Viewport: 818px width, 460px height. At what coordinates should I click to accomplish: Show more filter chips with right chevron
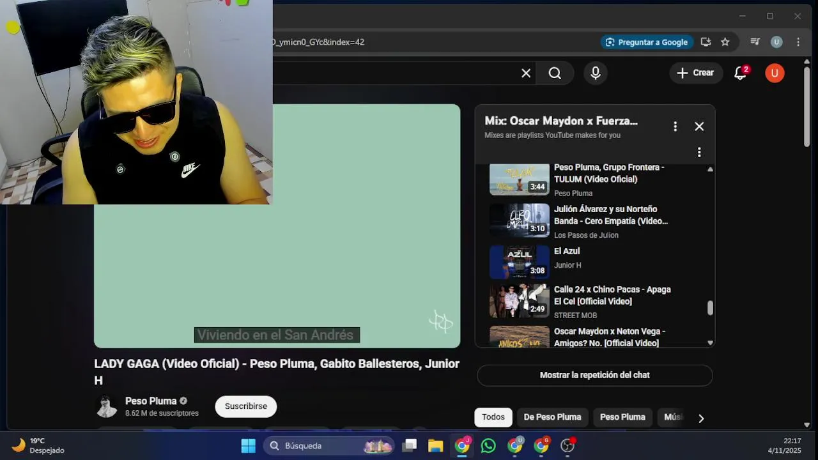(701, 418)
